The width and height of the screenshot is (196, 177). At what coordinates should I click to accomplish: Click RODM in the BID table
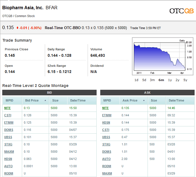point(9,173)
